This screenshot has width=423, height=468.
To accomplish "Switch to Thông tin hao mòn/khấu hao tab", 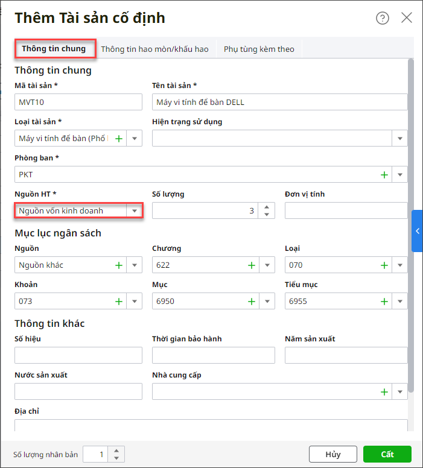I will click(154, 49).
